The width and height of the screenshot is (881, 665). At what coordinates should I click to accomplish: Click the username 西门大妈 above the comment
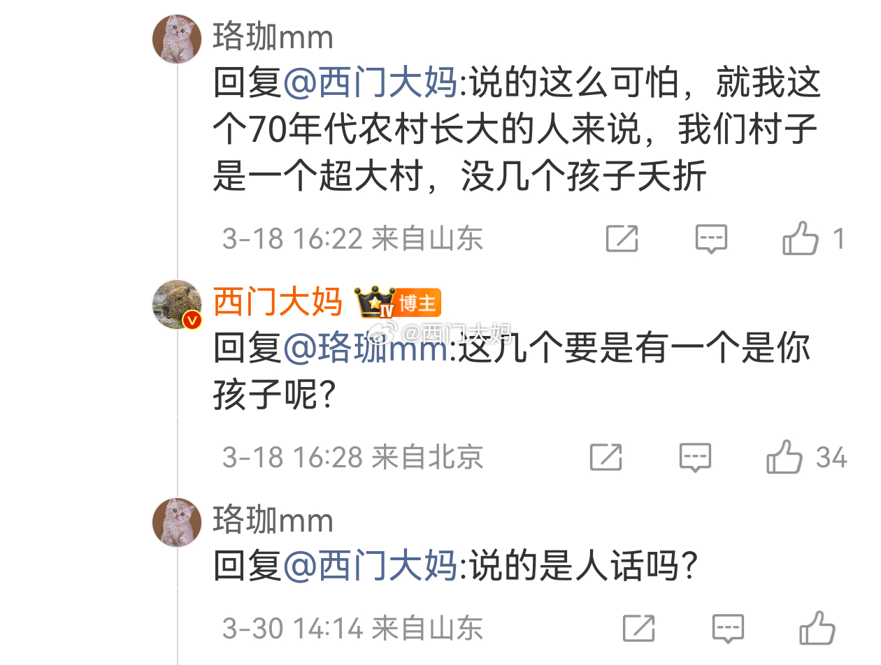[278, 302]
